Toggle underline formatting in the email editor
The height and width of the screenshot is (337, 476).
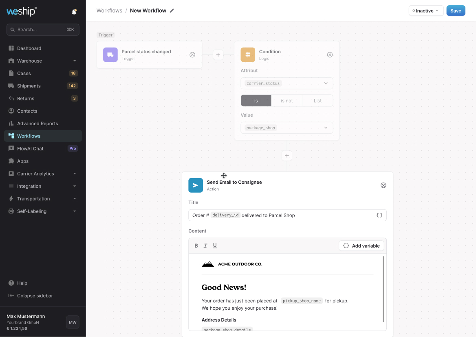coord(215,246)
